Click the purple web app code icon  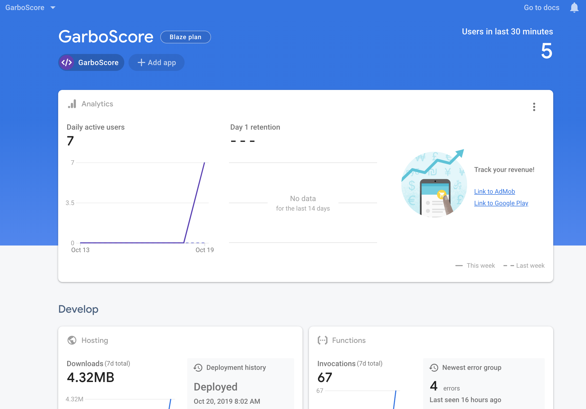point(67,62)
